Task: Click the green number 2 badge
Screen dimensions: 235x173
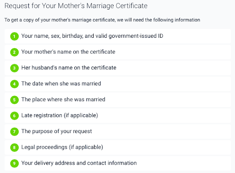Action: (14, 52)
